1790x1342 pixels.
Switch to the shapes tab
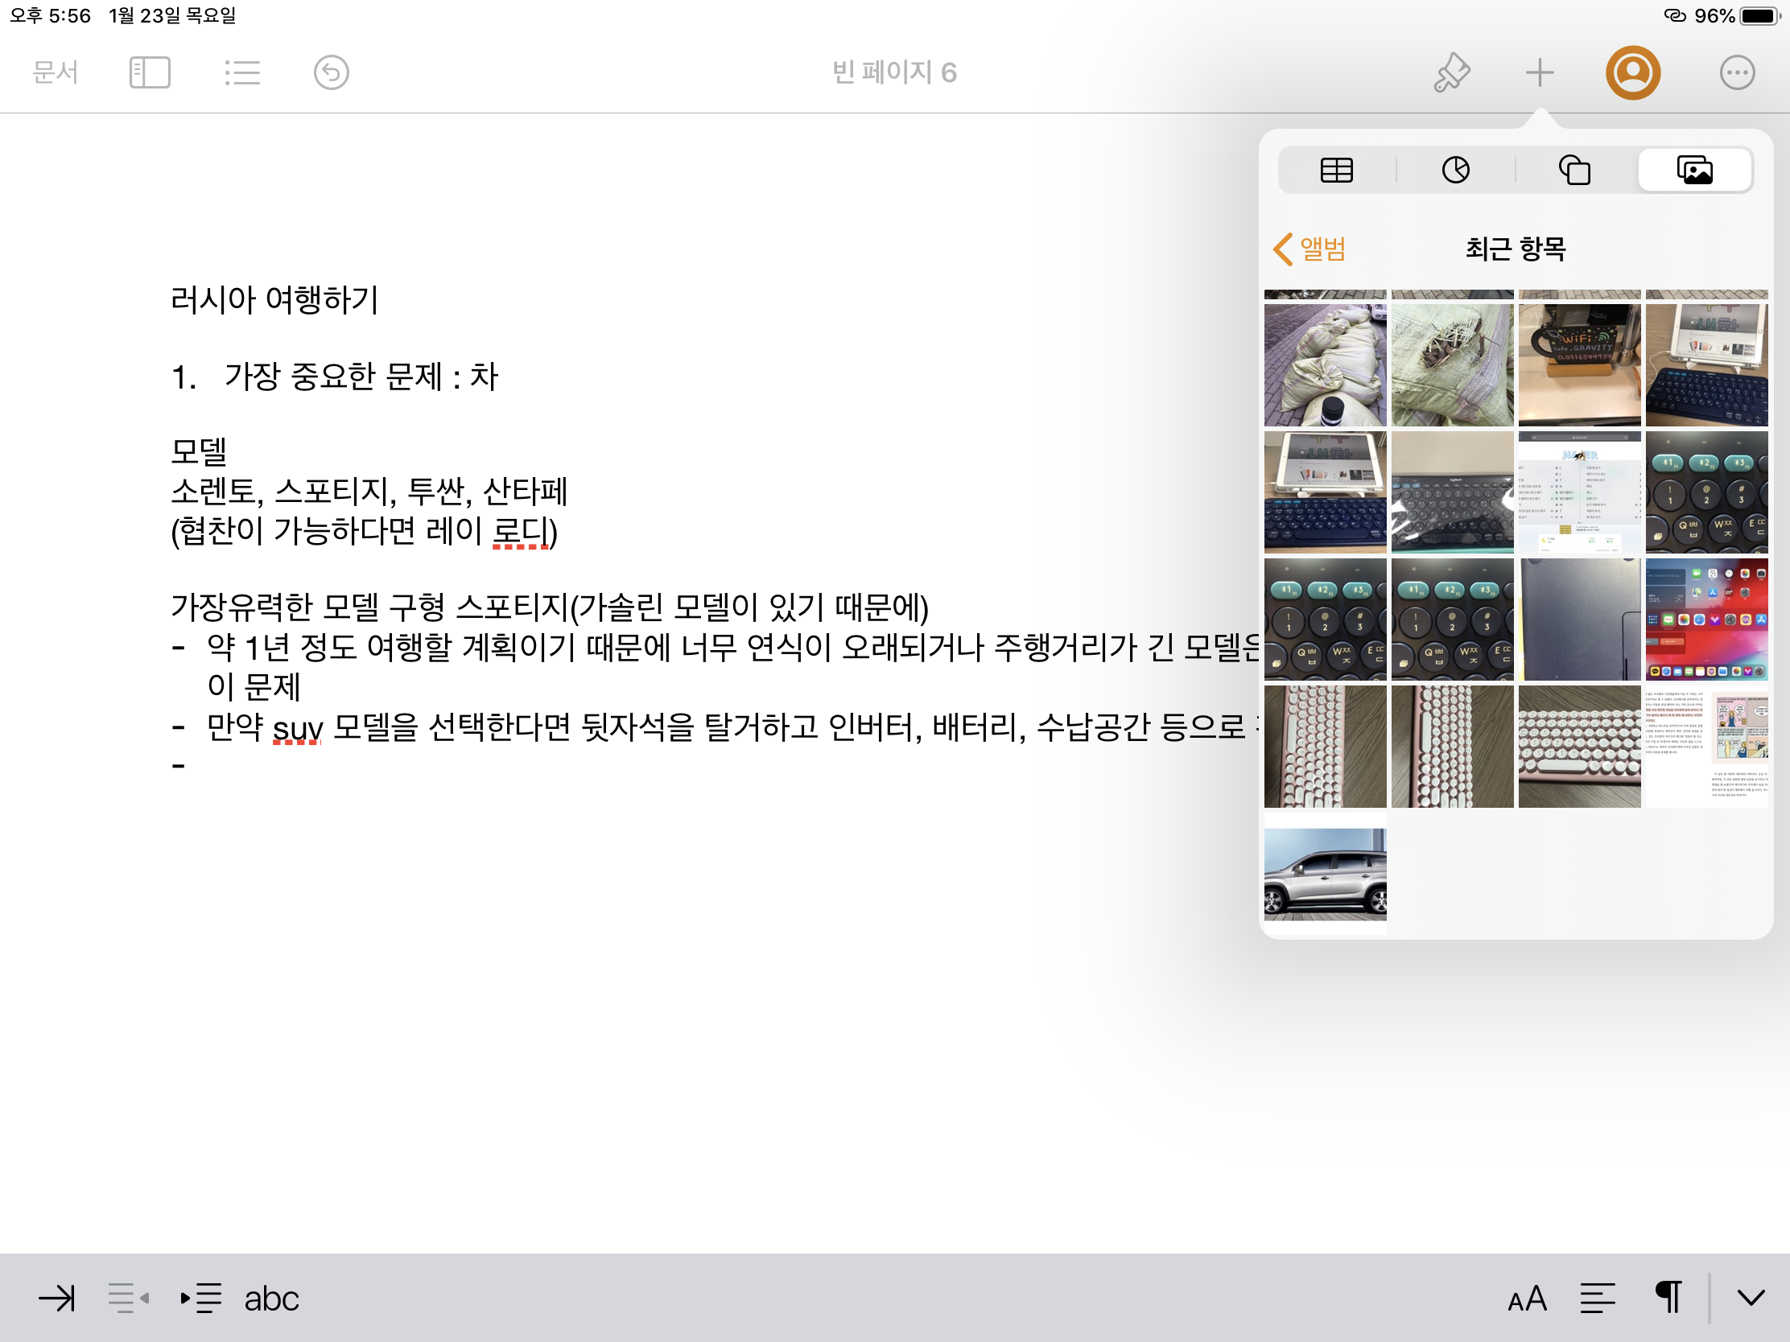point(1574,170)
